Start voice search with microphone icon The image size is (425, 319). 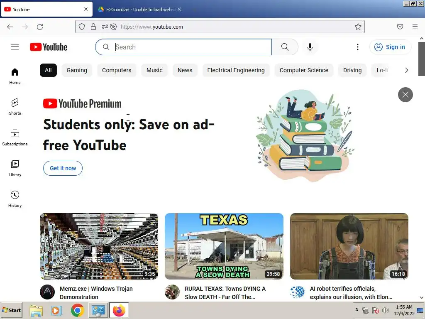click(x=310, y=47)
